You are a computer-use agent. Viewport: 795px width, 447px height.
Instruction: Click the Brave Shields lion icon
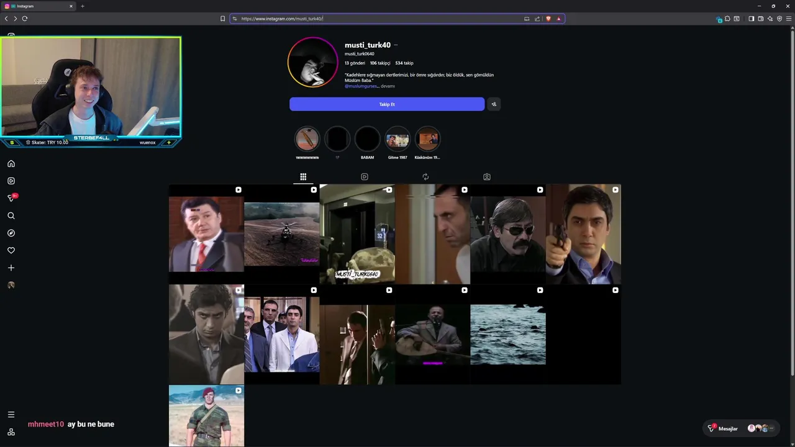(548, 19)
